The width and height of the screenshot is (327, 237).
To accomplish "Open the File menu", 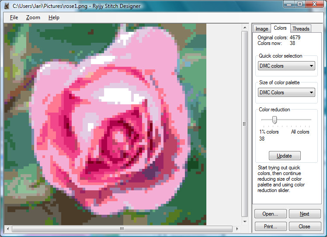I will coord(14,17).
